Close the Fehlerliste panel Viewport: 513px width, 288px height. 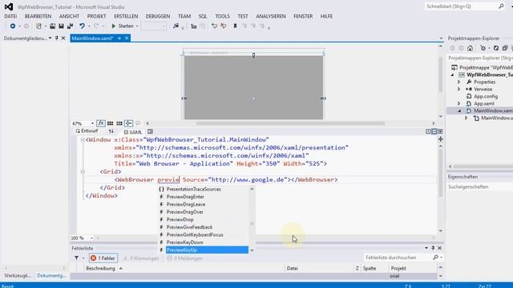click(440, 248)
